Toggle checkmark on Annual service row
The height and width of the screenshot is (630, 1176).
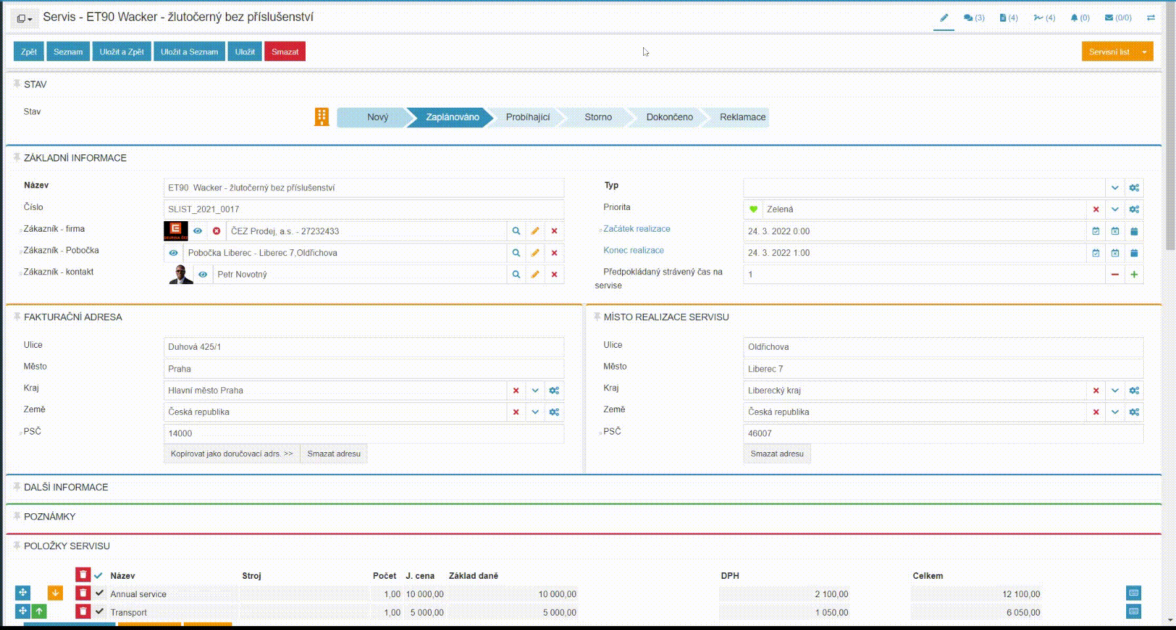pyautogui.click(x=100, y=593)
